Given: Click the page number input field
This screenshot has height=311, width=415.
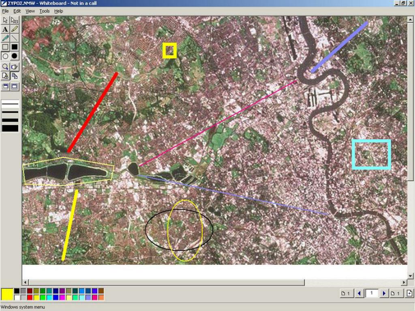Looking at the screenshot, I should point(372,293).
